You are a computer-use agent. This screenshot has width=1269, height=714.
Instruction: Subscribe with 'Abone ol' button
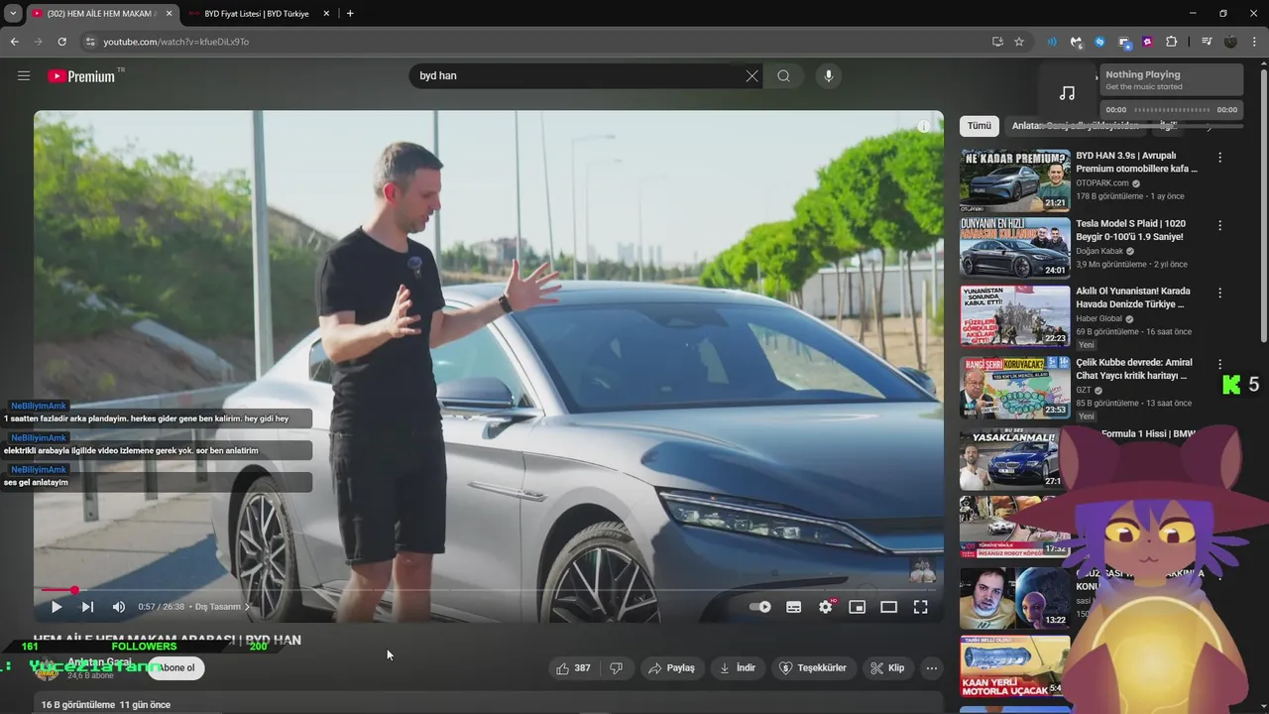(176, 667)
